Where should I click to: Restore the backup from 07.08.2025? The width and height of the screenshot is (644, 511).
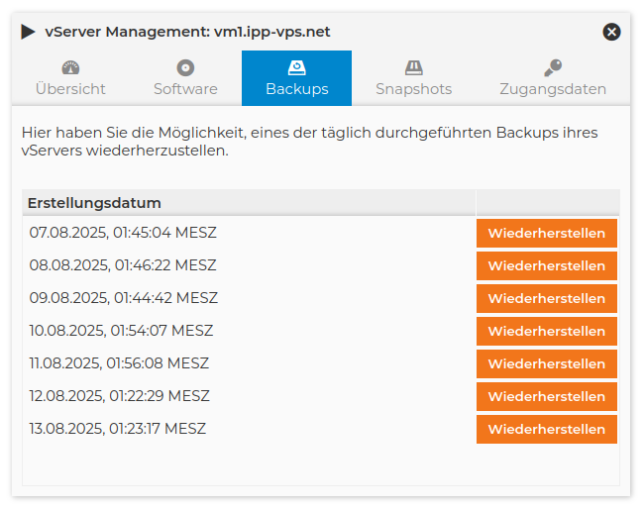click(546, 234)
